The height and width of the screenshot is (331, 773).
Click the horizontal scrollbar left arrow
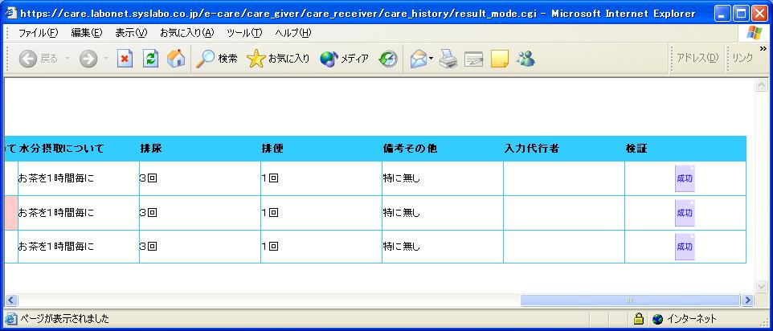10,300
